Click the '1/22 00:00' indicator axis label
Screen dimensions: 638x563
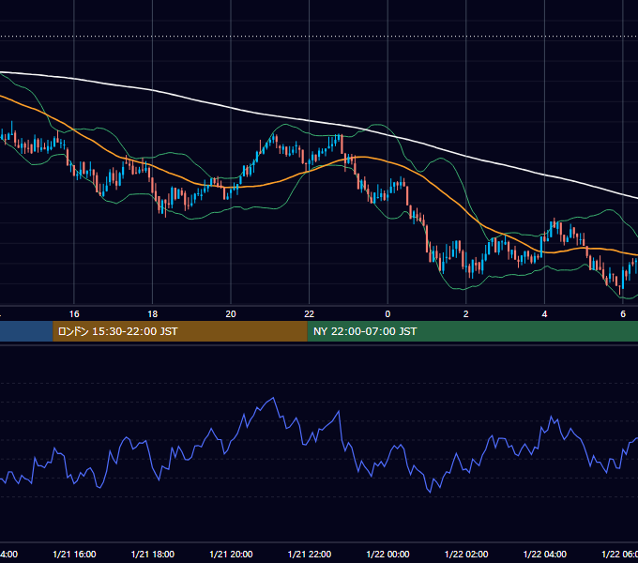(387, 554)
